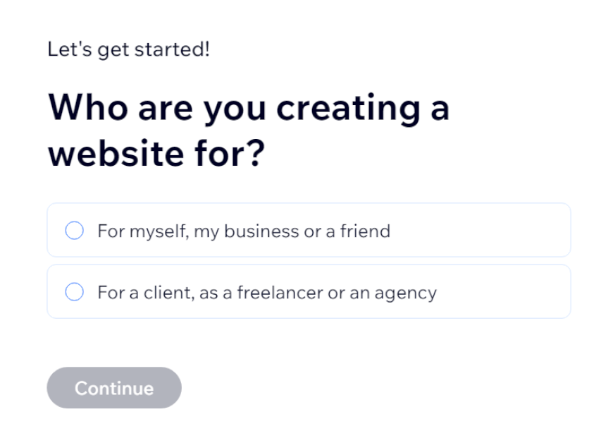Click the "Let's get started!" label
Image resolution: width=608 pixels, height=443 pixels.
pyautogui.click(x=129, y=49)
